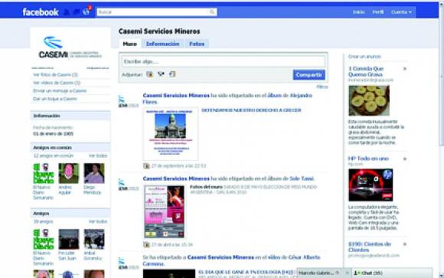This screenshot has height=278, width=444.
Task: Click the search magnifier icon
Action: coord(212,12)
